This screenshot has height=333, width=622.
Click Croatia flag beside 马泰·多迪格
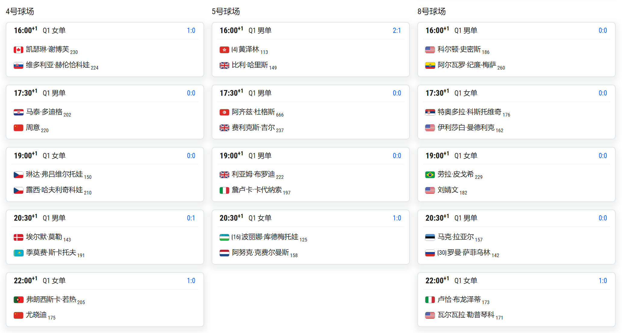pos(18,112)
